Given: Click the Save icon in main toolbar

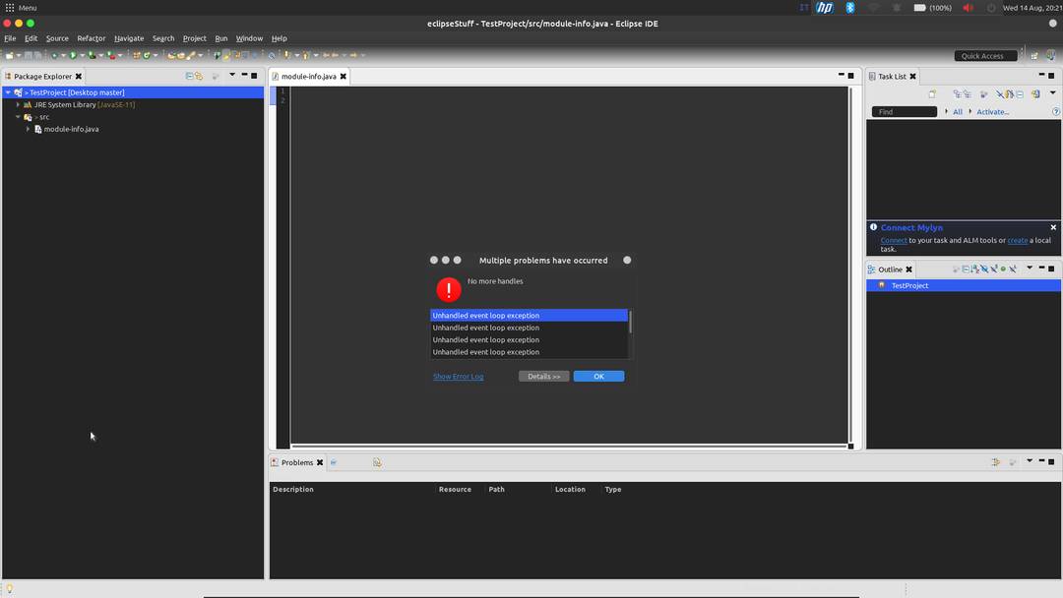Looking at the screenshot, I should (x=29, y=55).
